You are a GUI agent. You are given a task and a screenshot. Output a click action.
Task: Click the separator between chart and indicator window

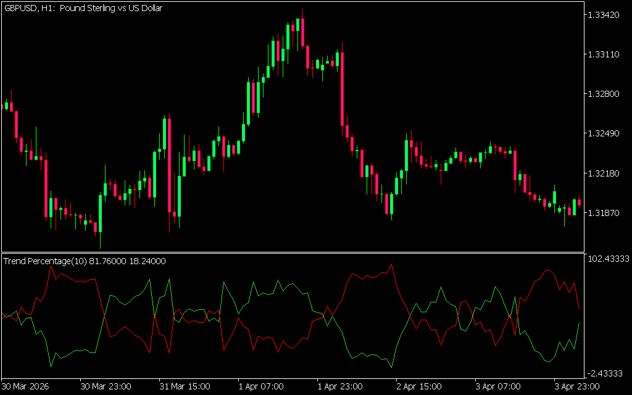291,252
